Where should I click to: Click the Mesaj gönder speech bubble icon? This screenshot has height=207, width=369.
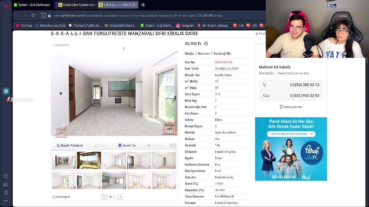click(x=282, y=107)
